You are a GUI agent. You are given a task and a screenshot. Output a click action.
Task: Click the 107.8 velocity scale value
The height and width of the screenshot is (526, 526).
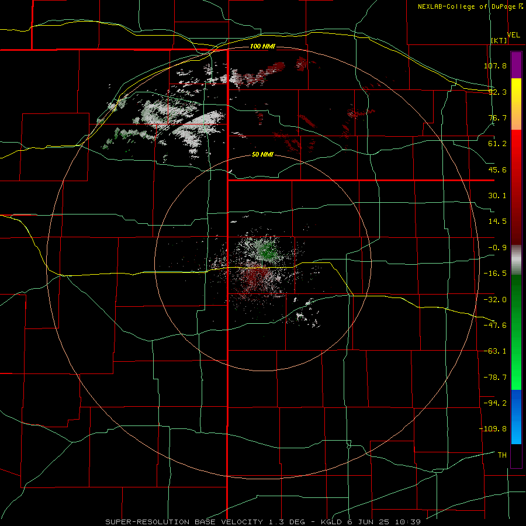point(495,65)
